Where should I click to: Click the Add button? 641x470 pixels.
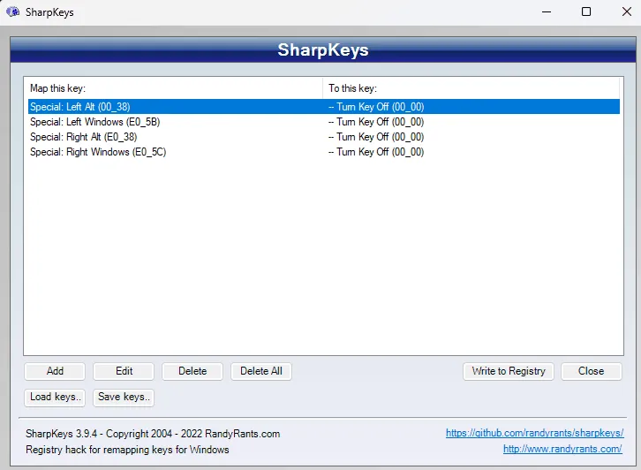pos(55,371)
